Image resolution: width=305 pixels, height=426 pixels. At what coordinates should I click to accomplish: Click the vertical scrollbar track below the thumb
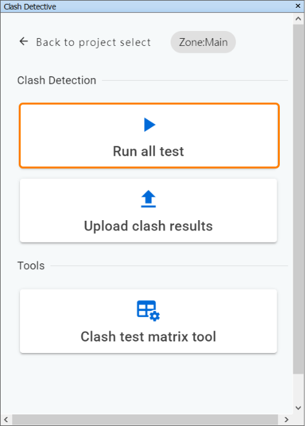(x=298, y=388)
